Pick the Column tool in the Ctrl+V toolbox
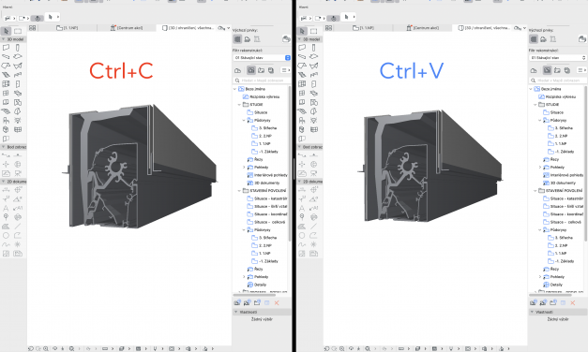The image size is (588, 352). (313, 48)
